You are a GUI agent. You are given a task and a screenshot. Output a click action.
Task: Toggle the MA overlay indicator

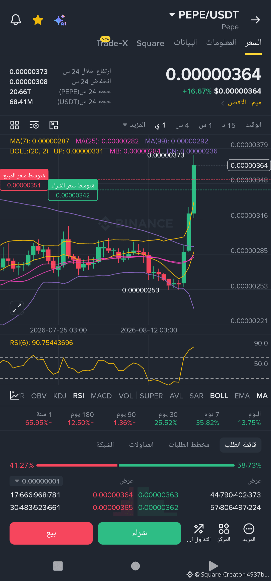[x=262, y=396]
